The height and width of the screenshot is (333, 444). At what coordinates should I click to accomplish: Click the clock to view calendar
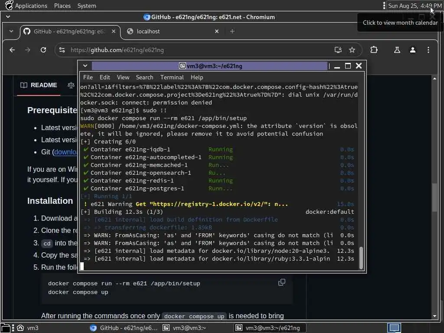[x=415, y=6]
